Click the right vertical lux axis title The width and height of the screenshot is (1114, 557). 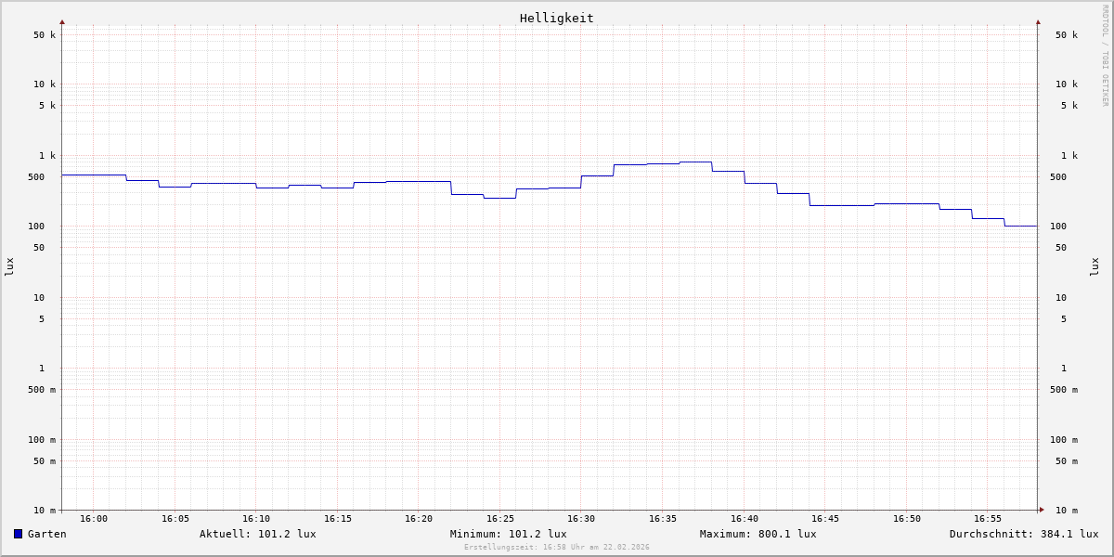point(1095,266)
